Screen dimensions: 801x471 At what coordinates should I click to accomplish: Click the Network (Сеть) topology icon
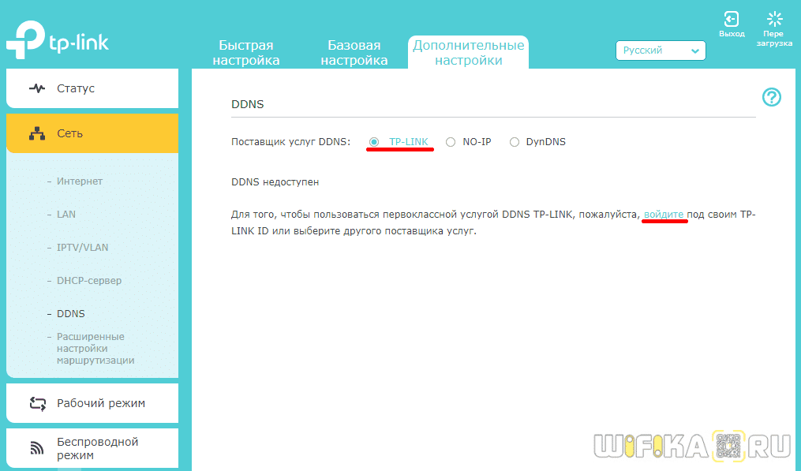point(37,133)
